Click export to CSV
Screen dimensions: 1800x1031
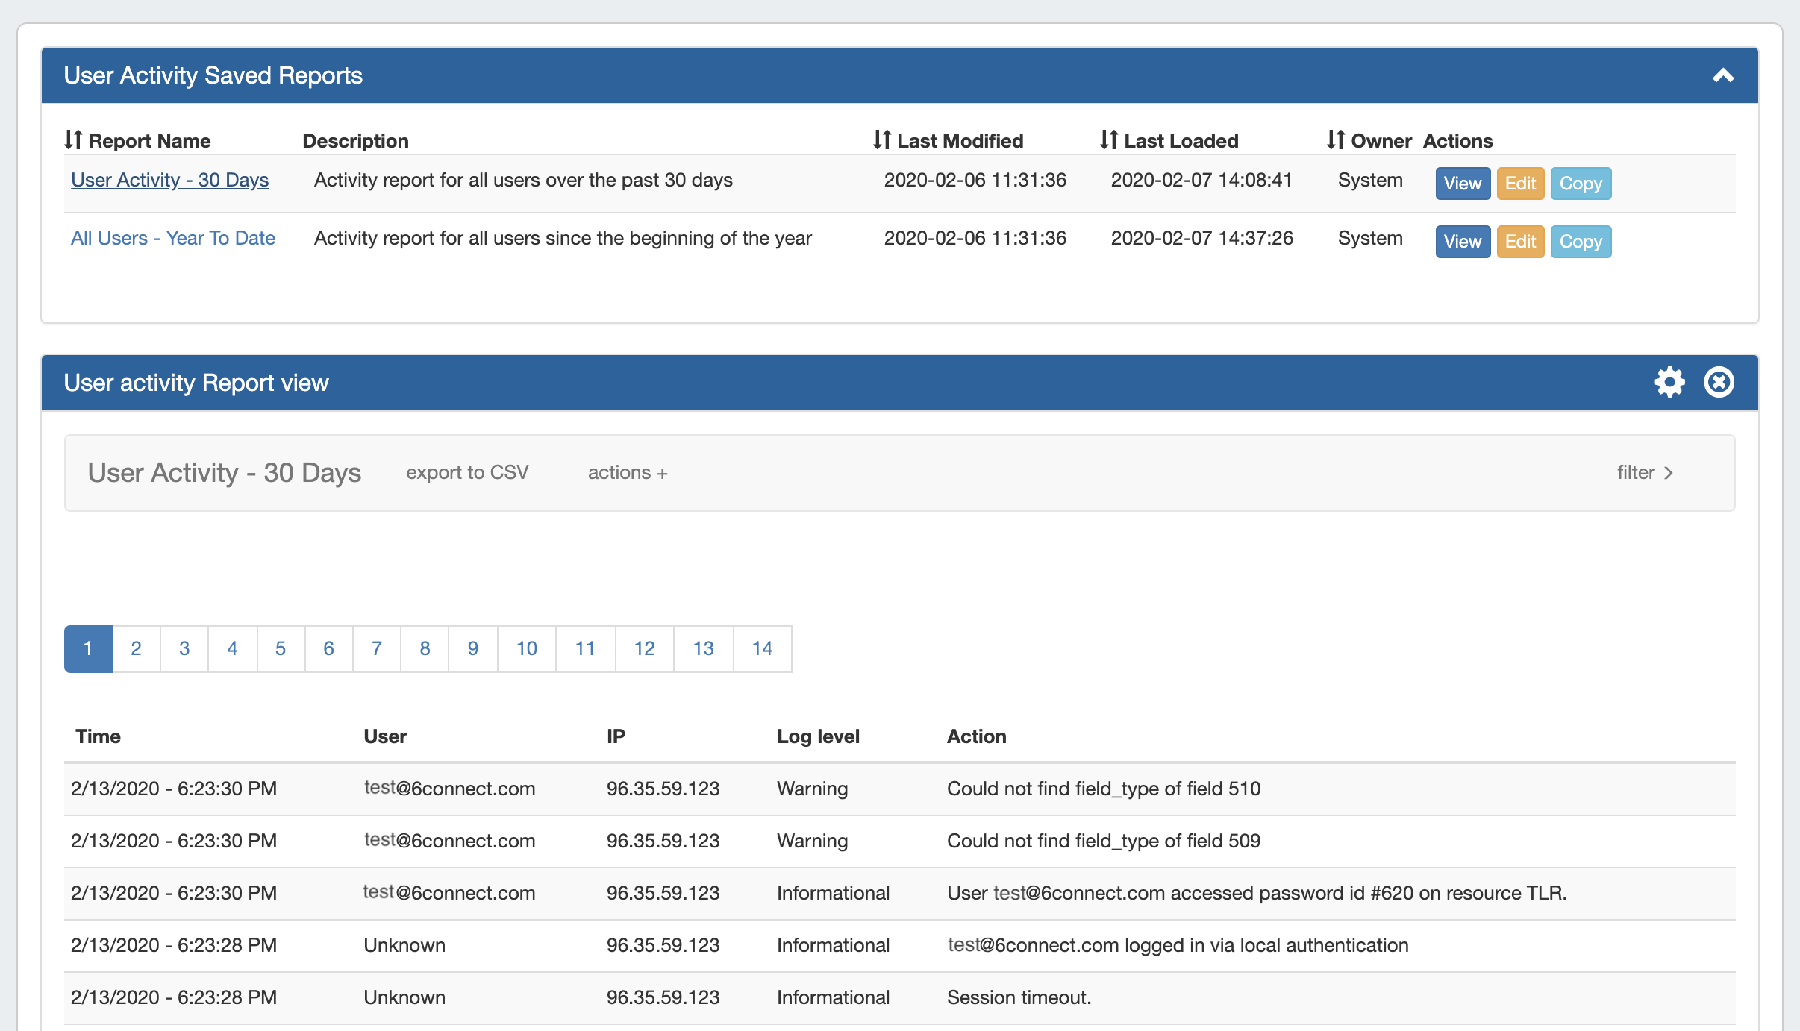coord(467,473)
